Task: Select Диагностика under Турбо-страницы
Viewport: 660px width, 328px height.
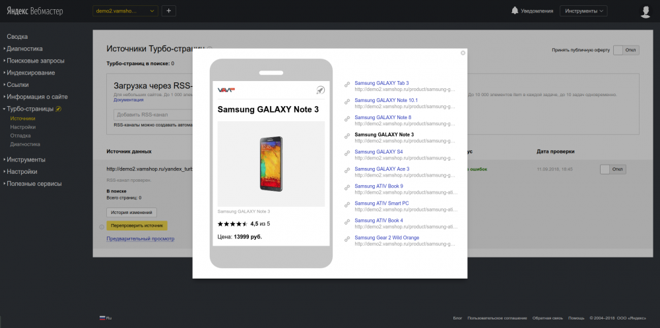Action: [x=25, y=144]
